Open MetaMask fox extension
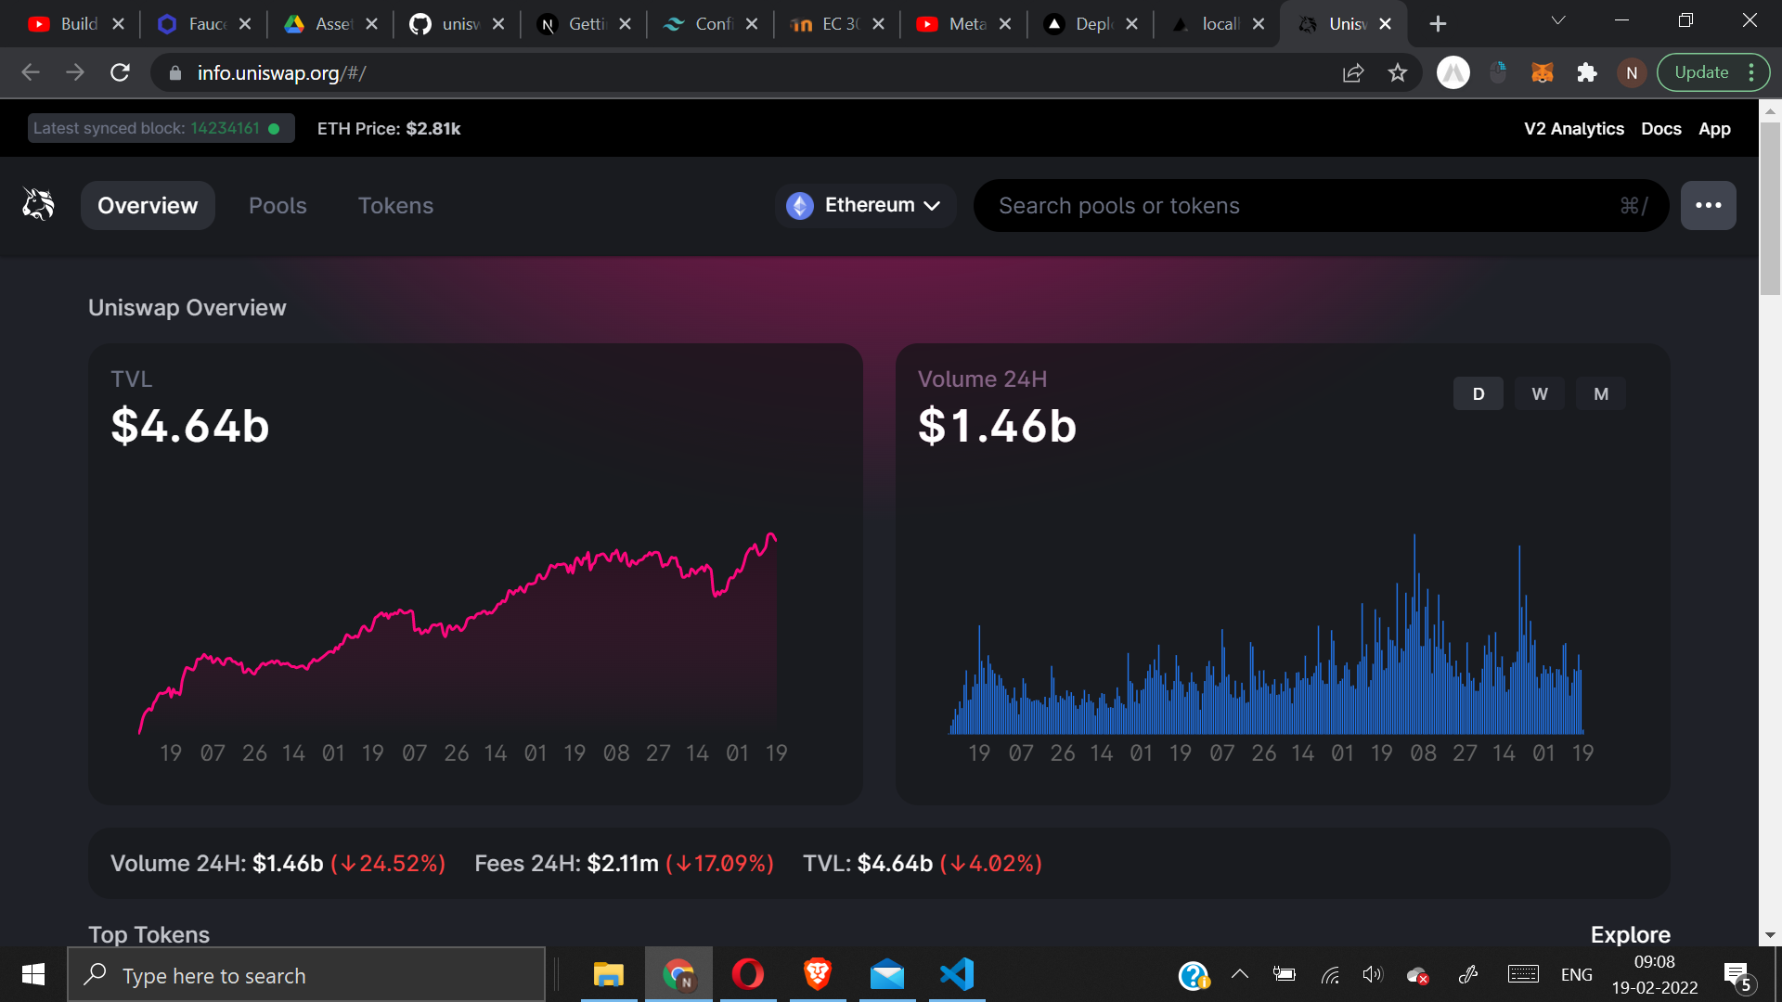This screenshot has height=1002, width=1782. [1542, 72]
